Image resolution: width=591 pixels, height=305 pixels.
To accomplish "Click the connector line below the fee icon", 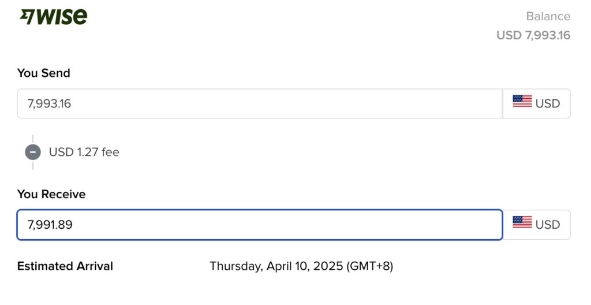I will 33,165.
